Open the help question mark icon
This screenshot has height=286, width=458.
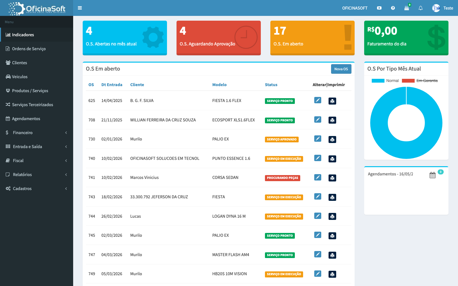393,8
